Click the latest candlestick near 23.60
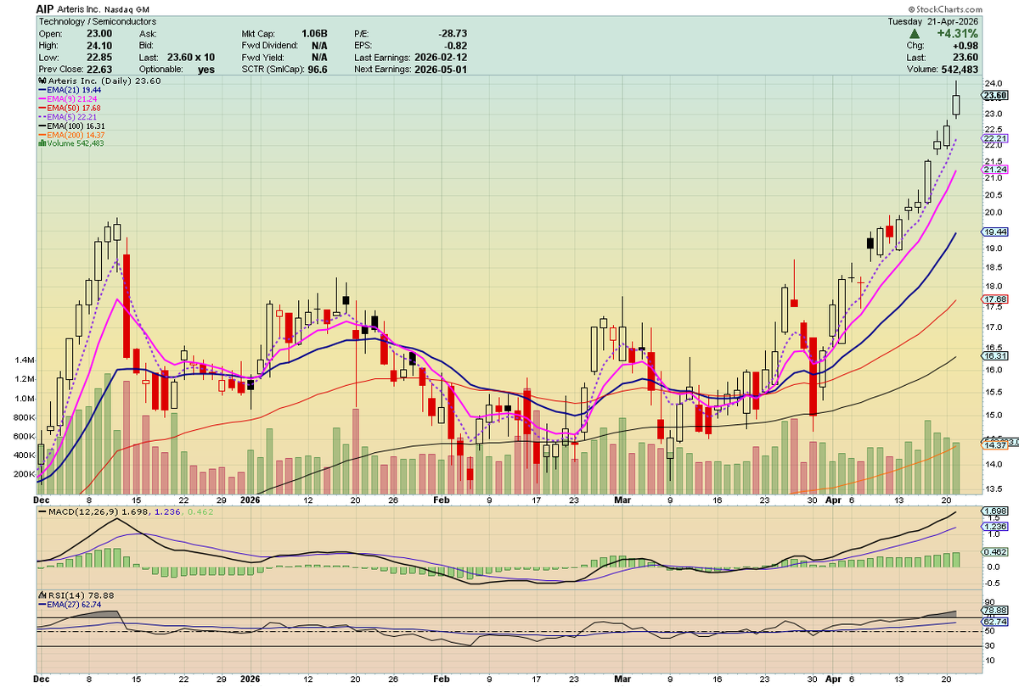1019x687 pixels. point(956,99)
